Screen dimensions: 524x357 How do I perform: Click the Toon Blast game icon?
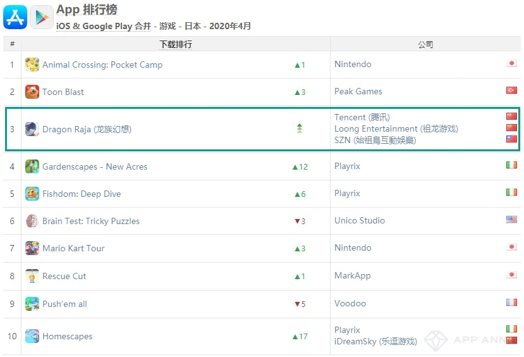point(32,92)
